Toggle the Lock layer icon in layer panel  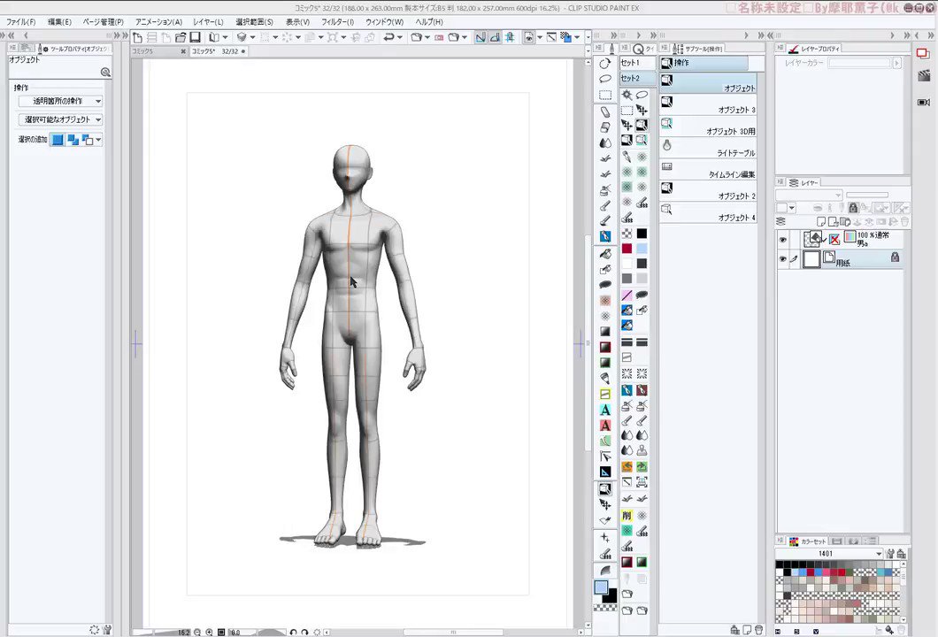(x=854, y=208)
